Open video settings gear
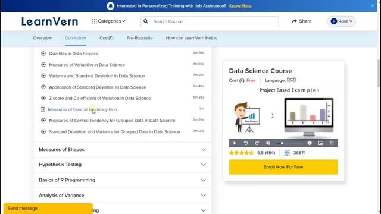 pos(310,143)
